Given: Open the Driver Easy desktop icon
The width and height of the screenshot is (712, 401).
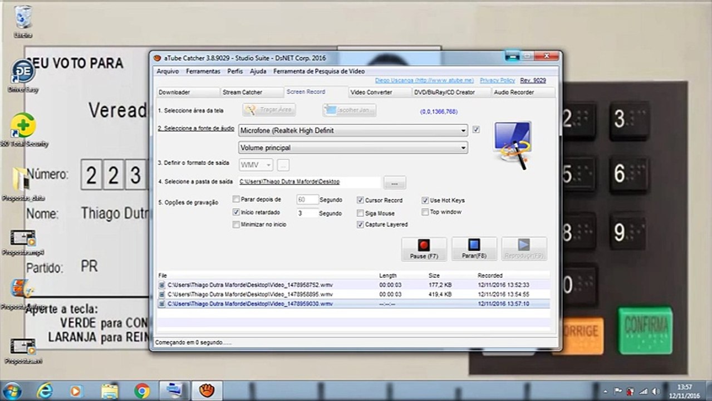Looking at the screenshot, I should click(23, 76).
